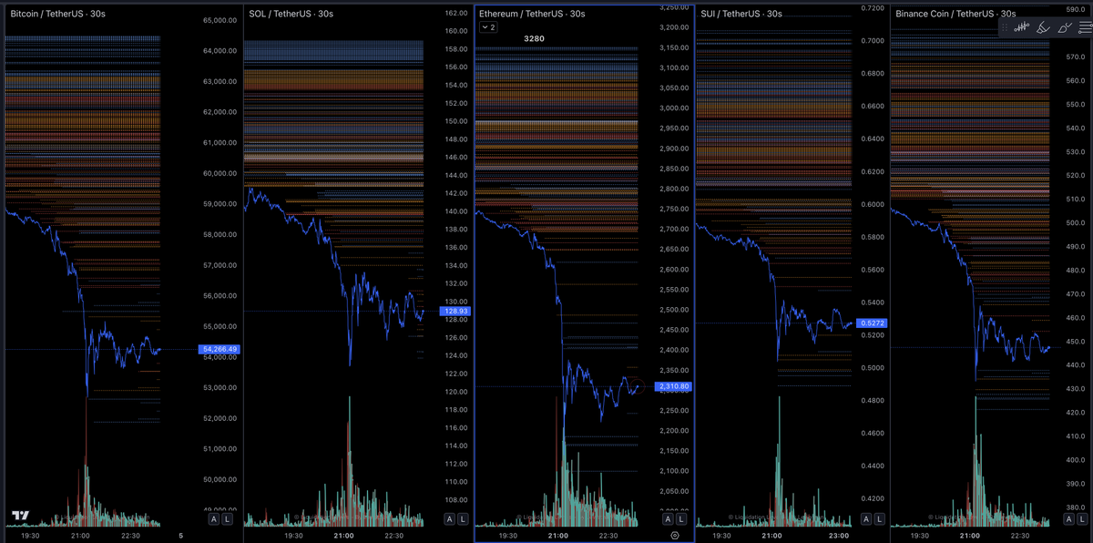Click the 162.00 level on SOL price axis
The height and width of the screenshot is (543, 1093).
456,13
